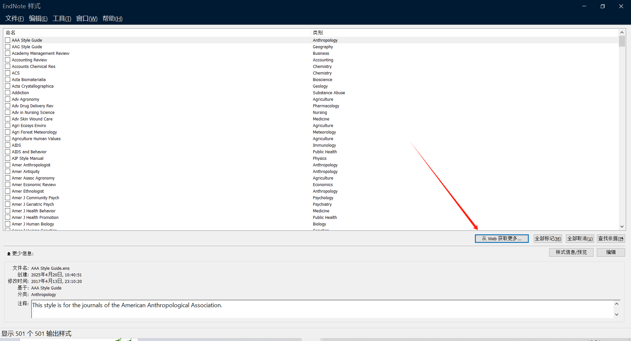Image resolution: width=631 pixels, height=341 pixels.
Task: Open the 编辑(E) menu
Action: [38, 18]
